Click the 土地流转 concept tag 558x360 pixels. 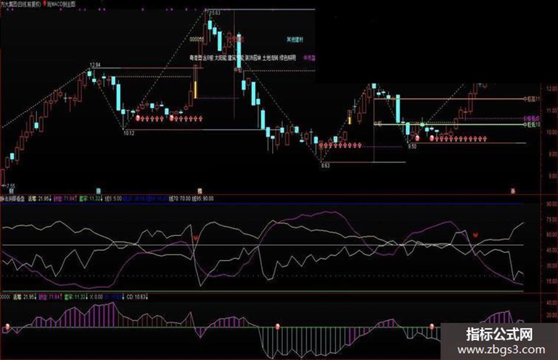tap(270, 57)
